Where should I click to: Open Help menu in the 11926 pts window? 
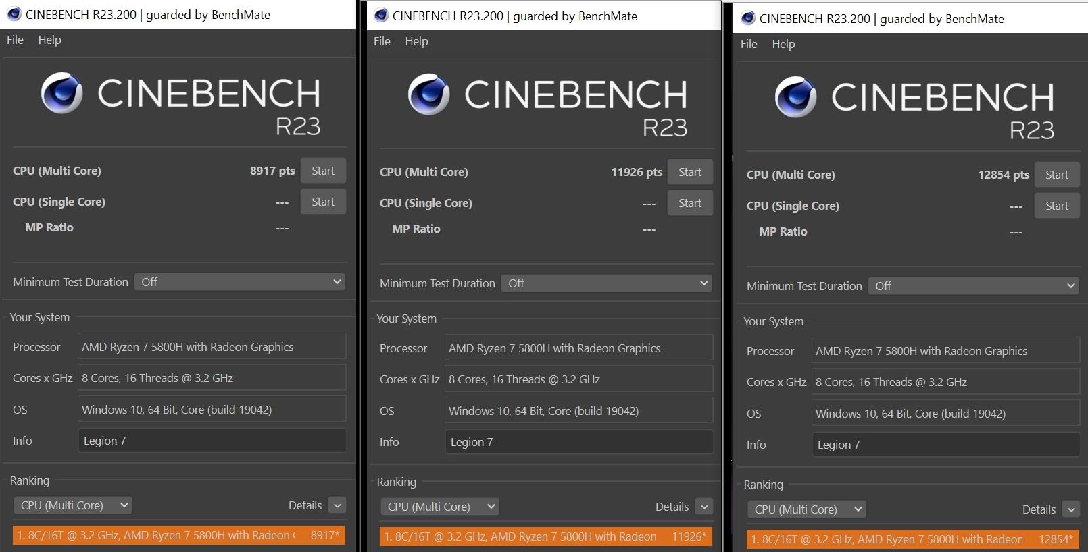click(416, 41)
